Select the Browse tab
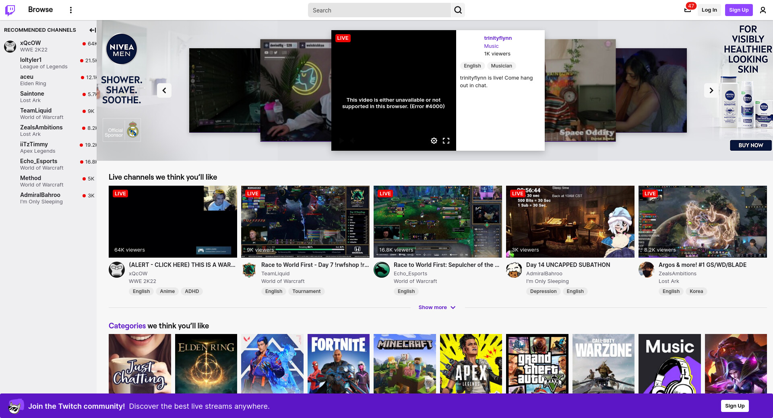 (x=40, y=10)
